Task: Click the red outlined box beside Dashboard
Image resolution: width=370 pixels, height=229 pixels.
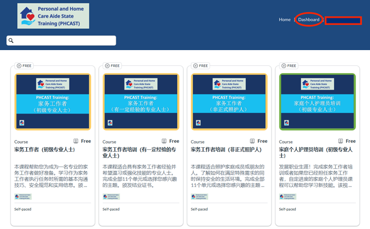Action: (x=343, y=20)
